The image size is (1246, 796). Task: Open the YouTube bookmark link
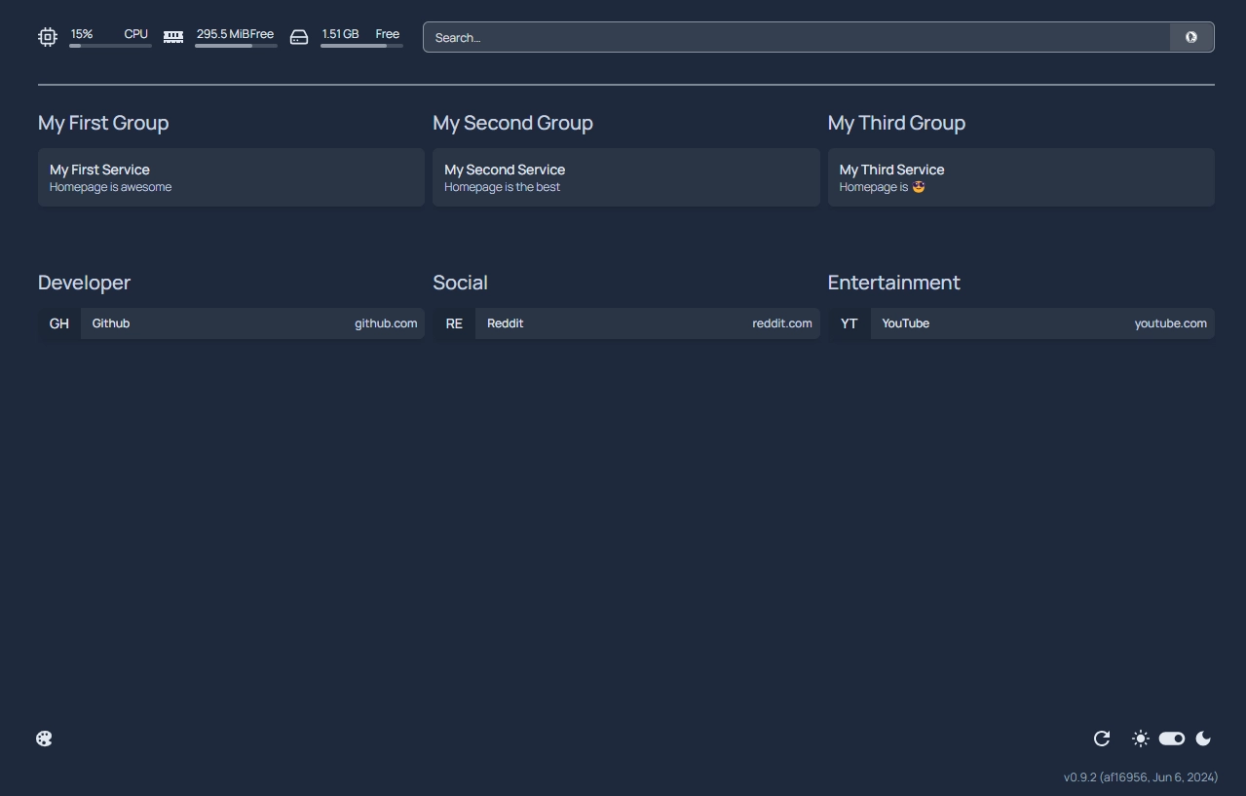tap(1020, 323)
